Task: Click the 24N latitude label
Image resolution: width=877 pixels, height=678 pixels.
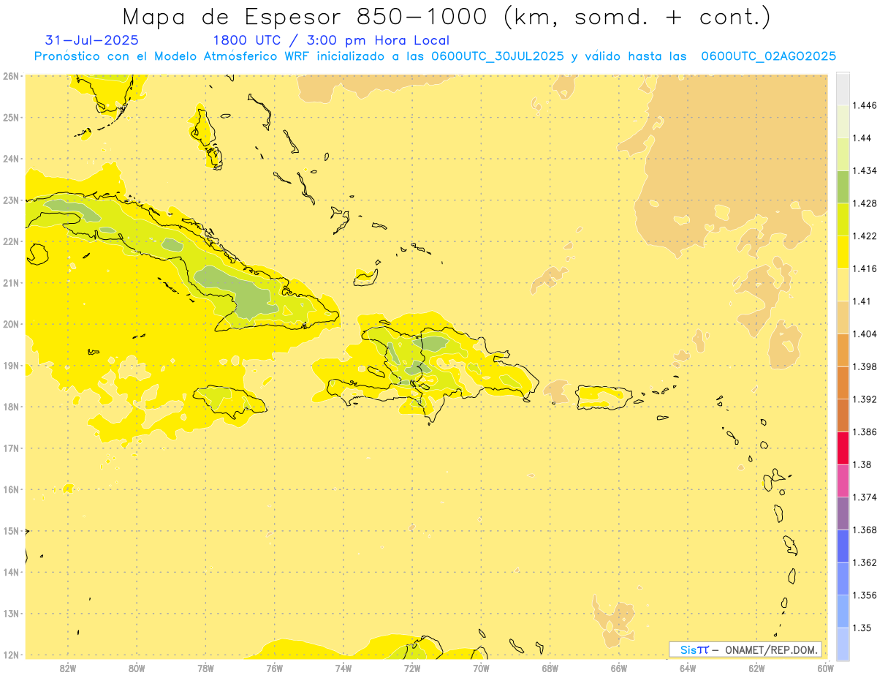Action: [x=11, y=159]
